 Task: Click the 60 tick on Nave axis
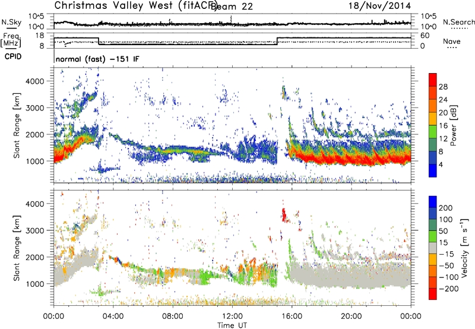[x=425, y=36]
